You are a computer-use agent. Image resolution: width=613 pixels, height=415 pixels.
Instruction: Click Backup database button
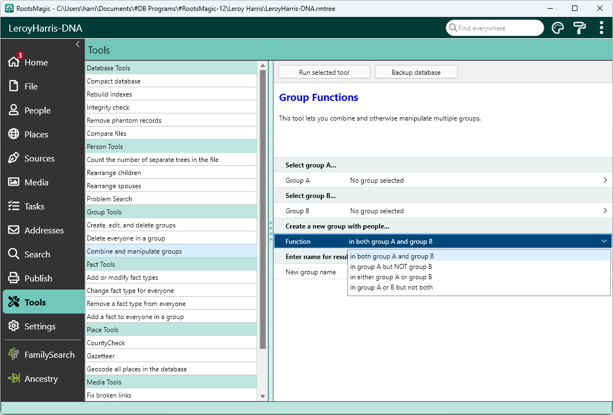(416, 72)
